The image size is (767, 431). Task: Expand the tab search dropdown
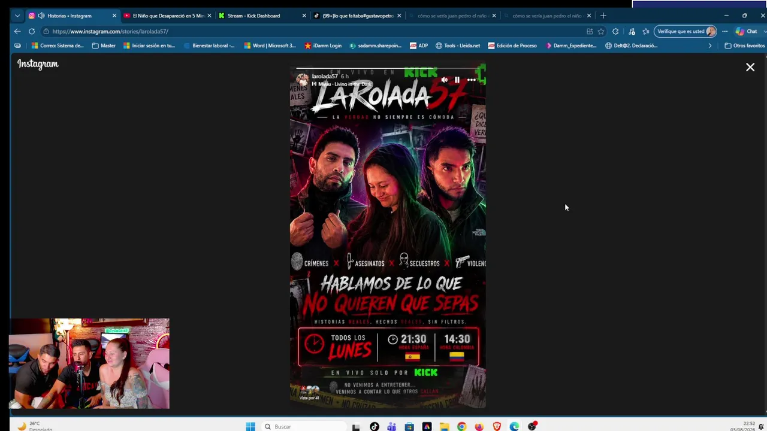pos(17,16)
